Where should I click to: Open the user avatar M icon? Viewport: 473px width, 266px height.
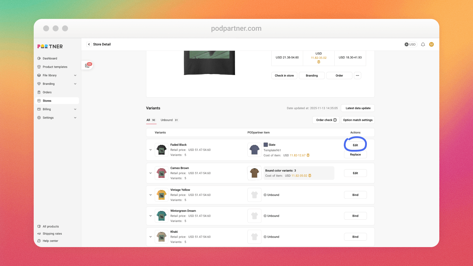tap(431, 44)
